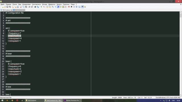Open the Правка menu
182x102 pixels.
pyautogui.click(x=8, y=4)
